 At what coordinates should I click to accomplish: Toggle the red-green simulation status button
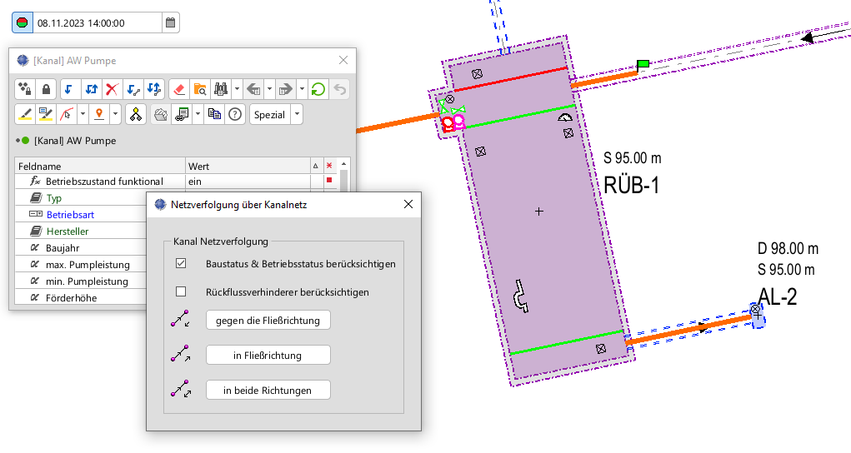click(23, 22)
